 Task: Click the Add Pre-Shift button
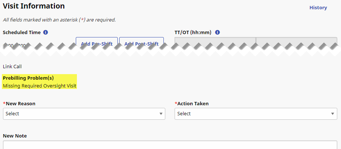97,42
